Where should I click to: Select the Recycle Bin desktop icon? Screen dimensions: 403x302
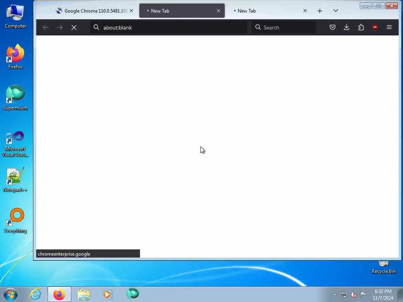(383, 267)
